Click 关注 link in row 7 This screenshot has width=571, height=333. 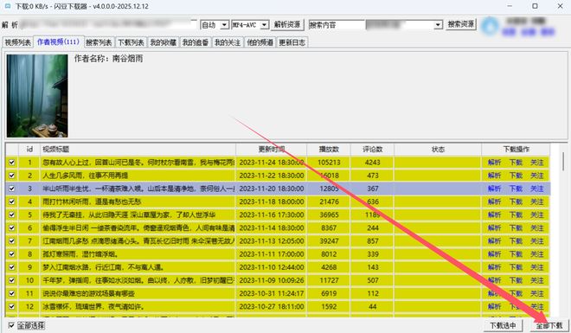[537, 241]
